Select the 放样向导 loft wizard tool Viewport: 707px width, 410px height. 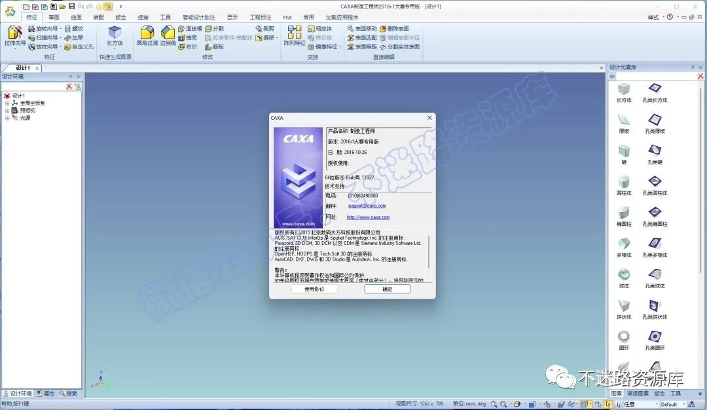[x=43, y=47]
